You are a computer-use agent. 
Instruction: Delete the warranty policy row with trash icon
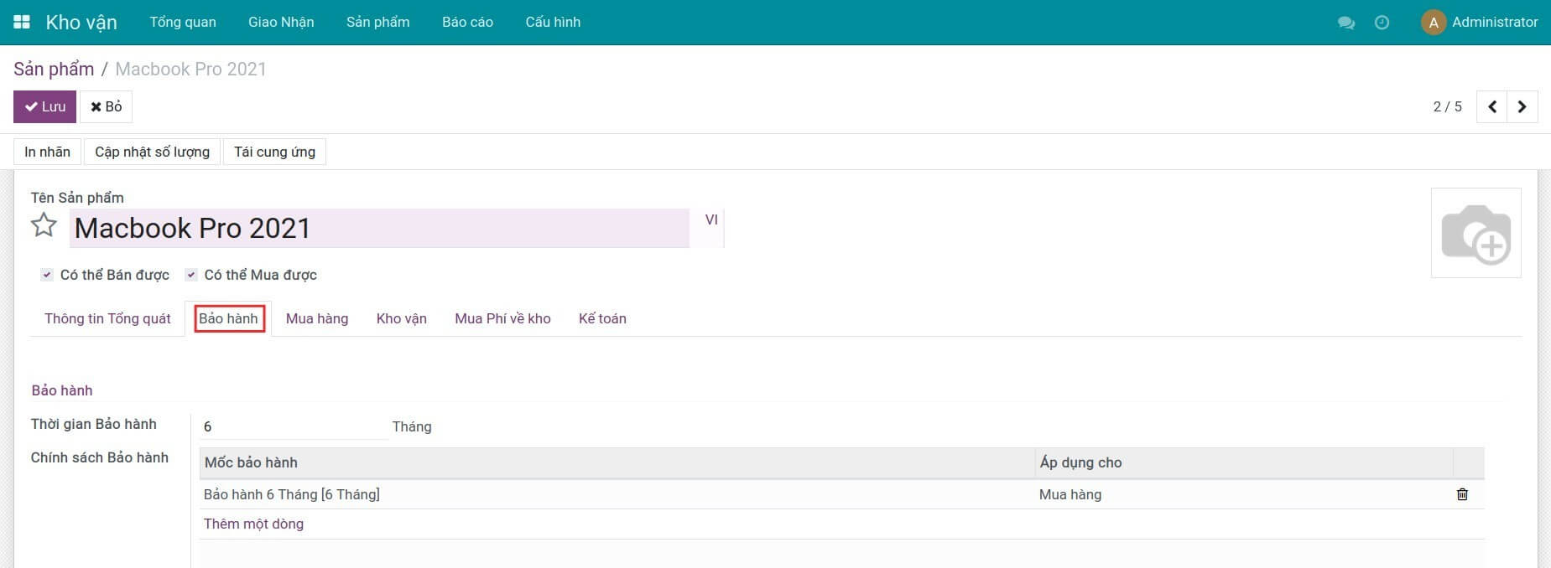(1462, 494)
